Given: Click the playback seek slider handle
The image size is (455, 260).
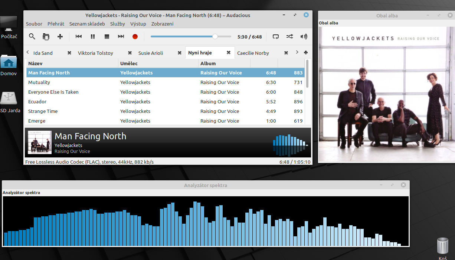Looking at the screenshot, I should 215,37.
